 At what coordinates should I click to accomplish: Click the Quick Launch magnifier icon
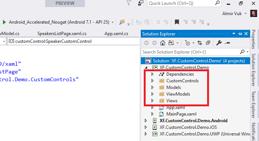pos(218,3)
